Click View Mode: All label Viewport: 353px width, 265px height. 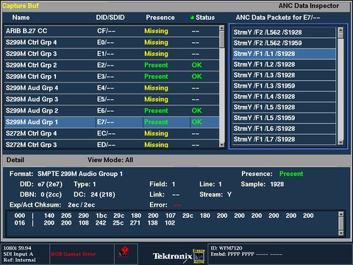pyautogui.click(x=110, y=160)
